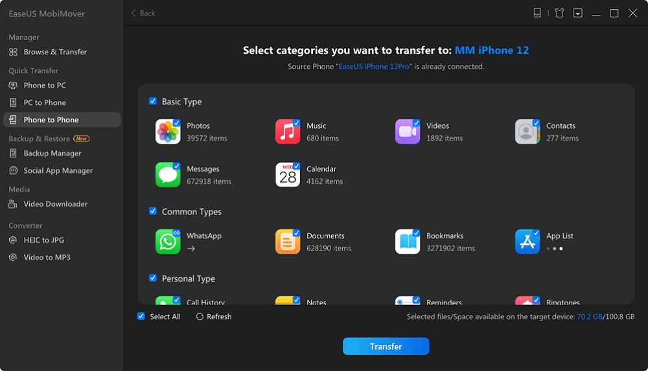This screenshot has width=648, height=371.
Task: Click the WhatsApp arrow icon
Action: pyautogui.click(x=191, y=249)
